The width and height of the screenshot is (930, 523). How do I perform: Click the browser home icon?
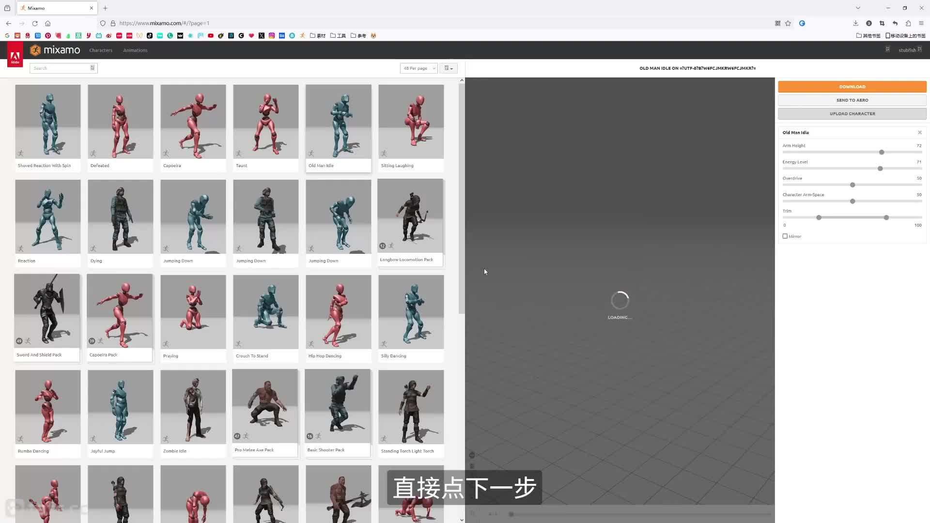47,23
